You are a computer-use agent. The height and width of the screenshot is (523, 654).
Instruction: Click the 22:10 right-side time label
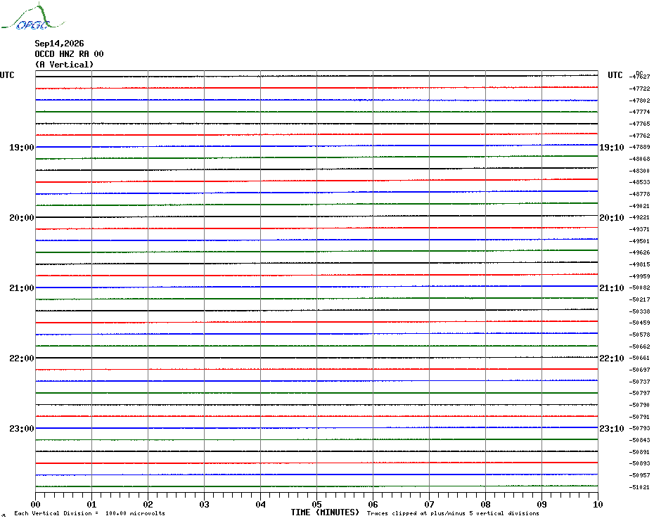(x=612, y=359)
